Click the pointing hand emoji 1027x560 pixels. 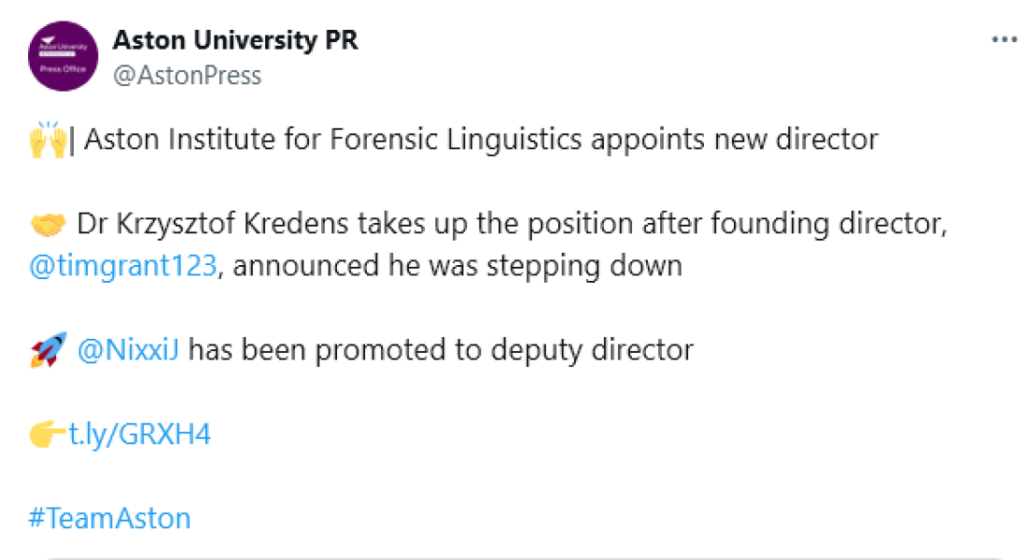coord(48,434)
